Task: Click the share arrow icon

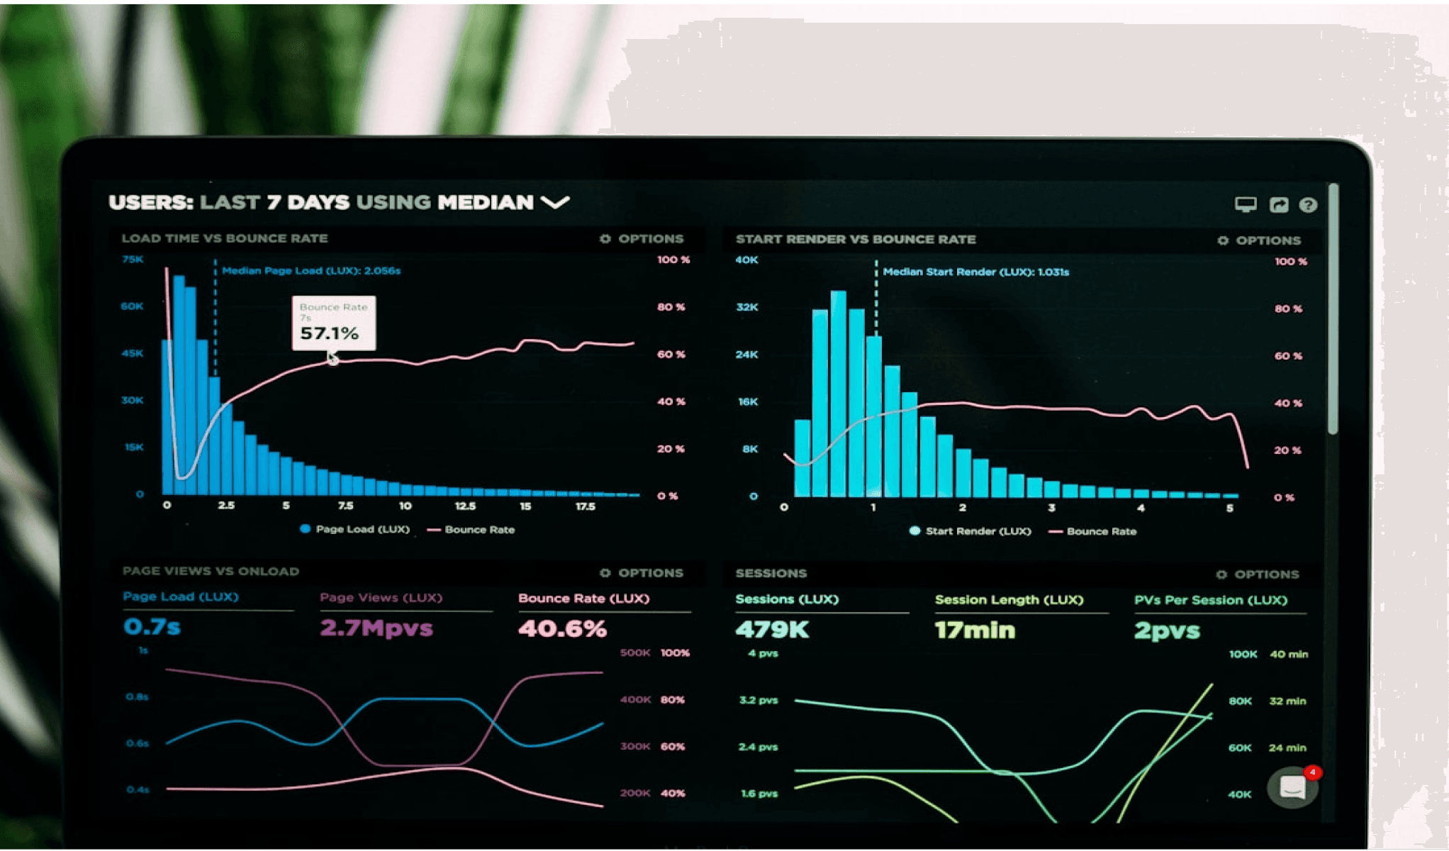Action: click(1278, 205)
